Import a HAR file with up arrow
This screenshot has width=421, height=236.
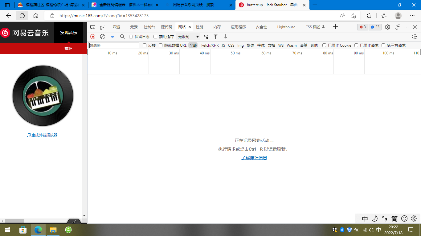click(216, 37)
